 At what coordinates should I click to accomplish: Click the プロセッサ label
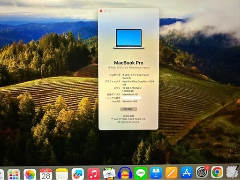(115, 75)
